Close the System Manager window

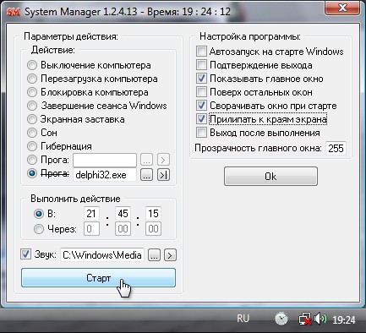[x=342, y=8]
